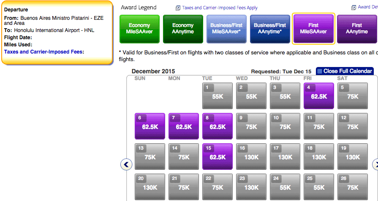Choose December 24 at 55K miles

point(285,187)
